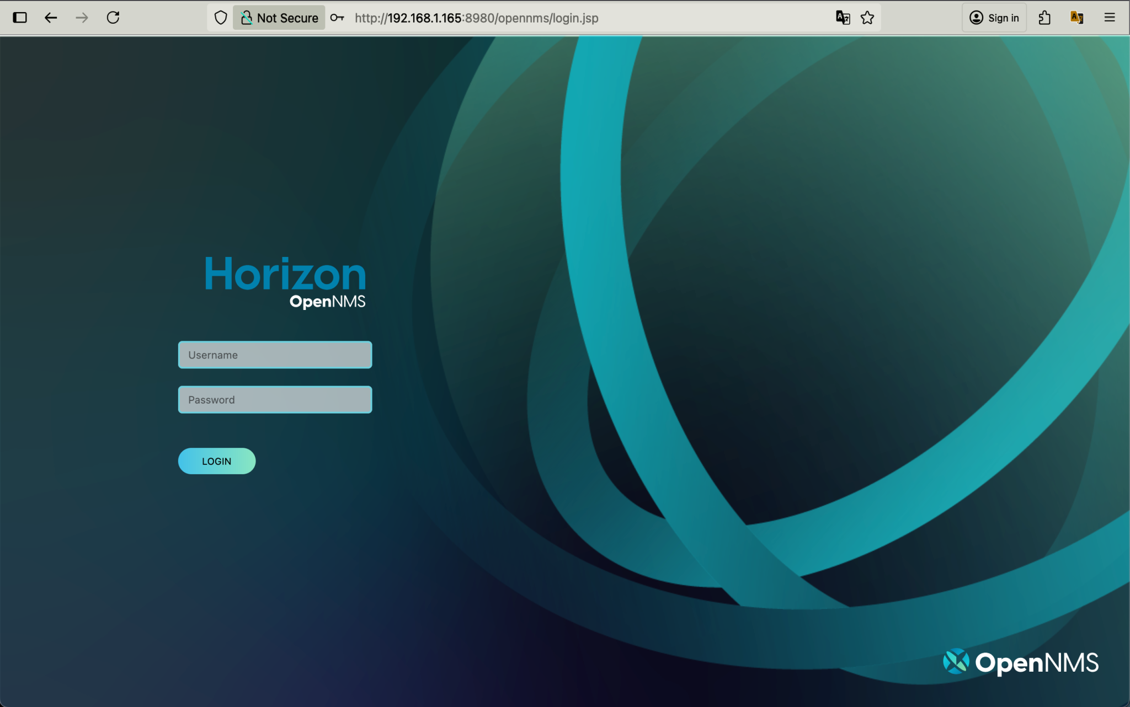Click inside the Username input field

click(274, 355)
